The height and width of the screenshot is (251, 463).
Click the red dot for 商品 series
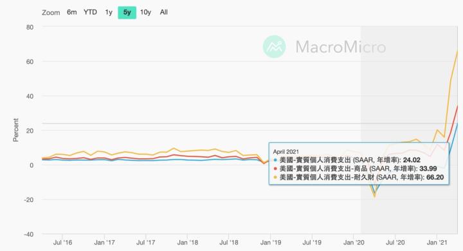[275, 169]
